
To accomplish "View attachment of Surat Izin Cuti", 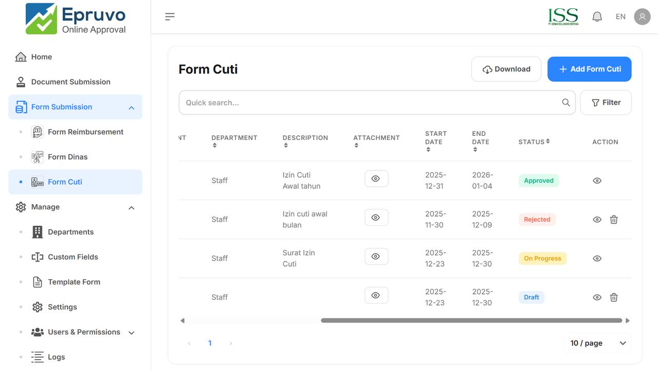I will click(376, 256).
